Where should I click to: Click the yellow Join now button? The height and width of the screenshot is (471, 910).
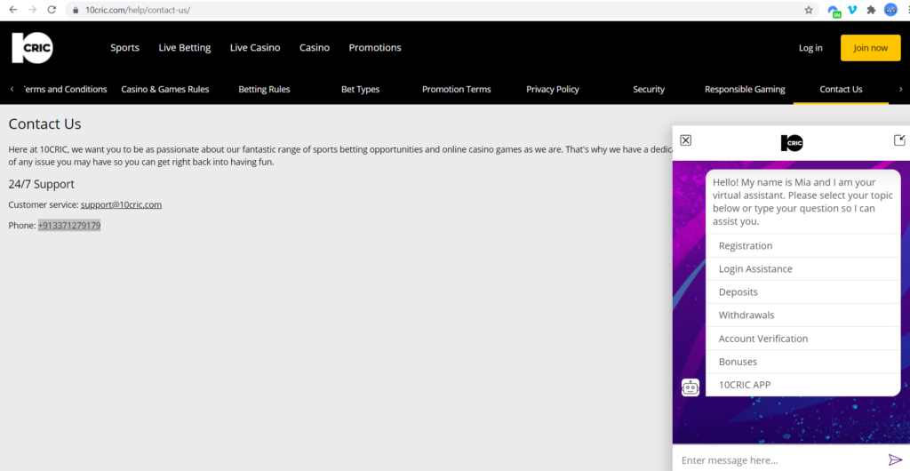(x=871, y=48)
